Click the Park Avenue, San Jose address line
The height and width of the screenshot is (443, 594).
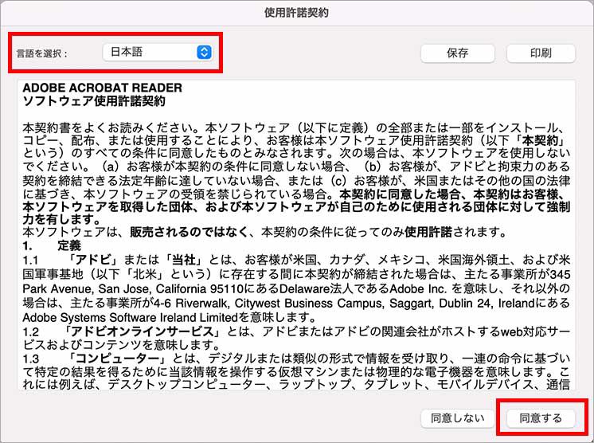[296, 288]
